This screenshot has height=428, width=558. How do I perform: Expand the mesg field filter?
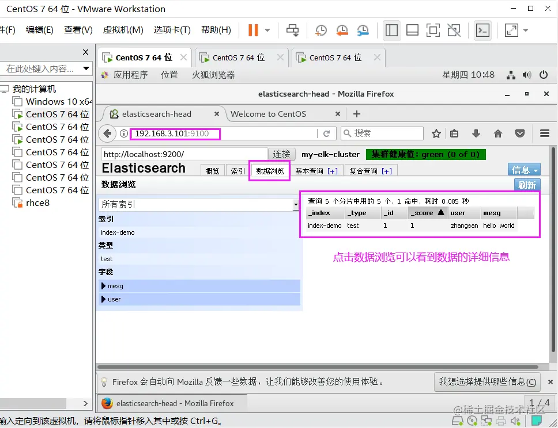pyautogui.click(x=199, y=286)
